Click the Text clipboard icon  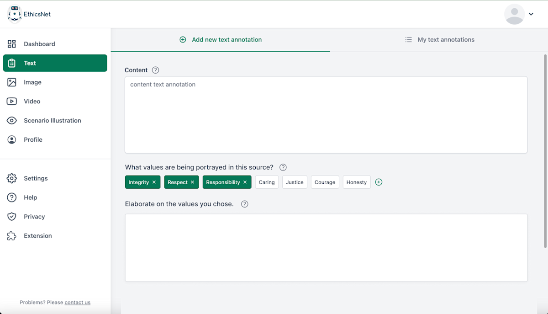click(12, 63)
